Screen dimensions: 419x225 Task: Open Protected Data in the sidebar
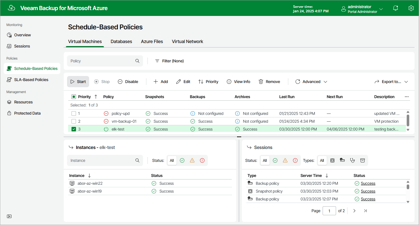27,113
